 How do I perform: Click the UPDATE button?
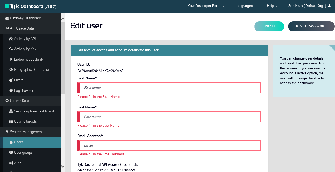pyautogui.click(x=269, y=26)
